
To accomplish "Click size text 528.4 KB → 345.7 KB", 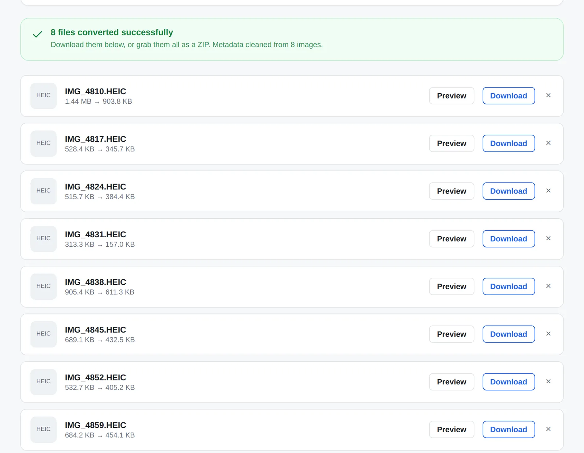I will click(x=100, y=149).
